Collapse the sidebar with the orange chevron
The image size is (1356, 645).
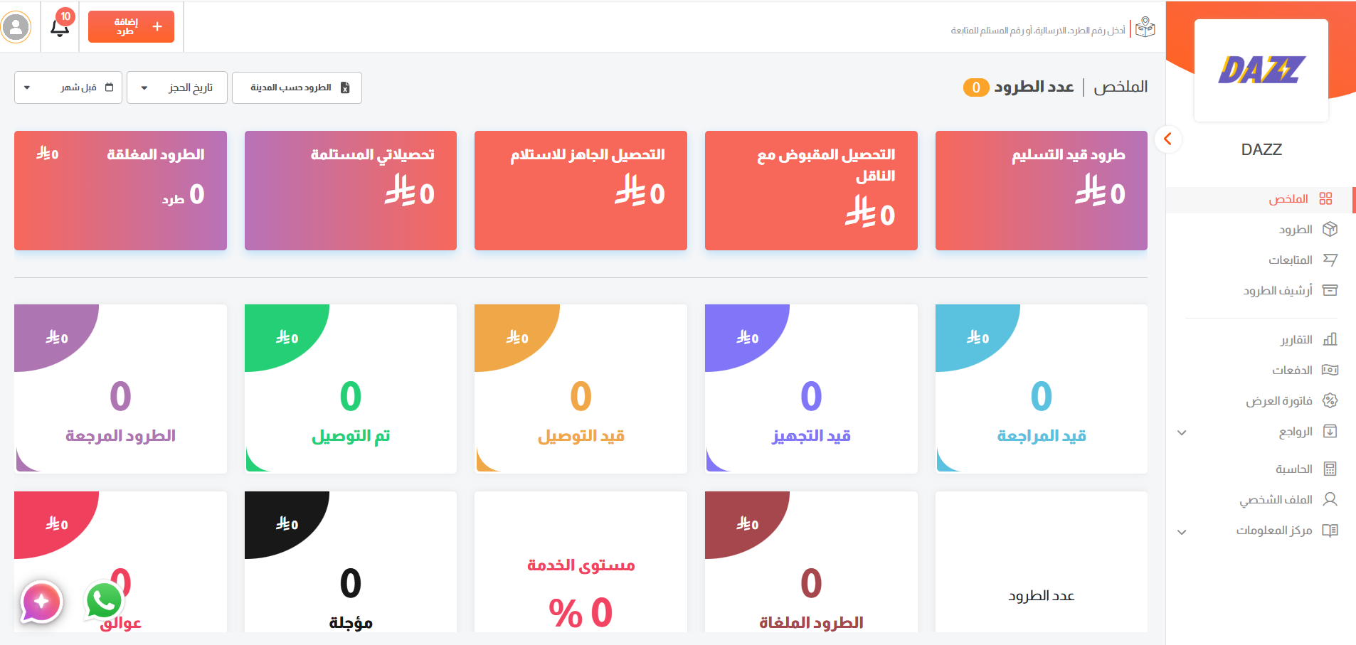[x=1167, y=139]
